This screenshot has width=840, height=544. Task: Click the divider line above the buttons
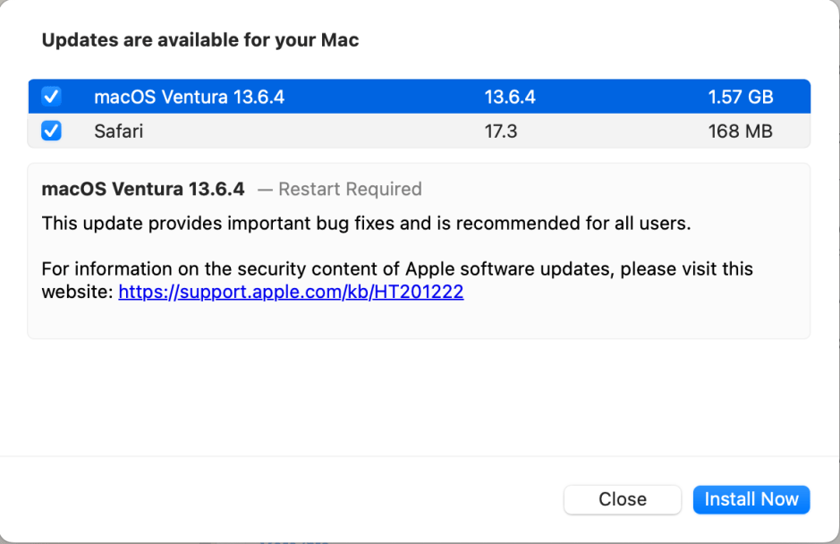pos(419,457)
